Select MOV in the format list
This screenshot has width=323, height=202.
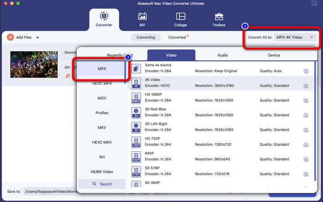(102, 98)
